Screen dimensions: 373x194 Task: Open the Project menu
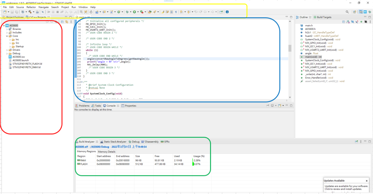[65, 7]
